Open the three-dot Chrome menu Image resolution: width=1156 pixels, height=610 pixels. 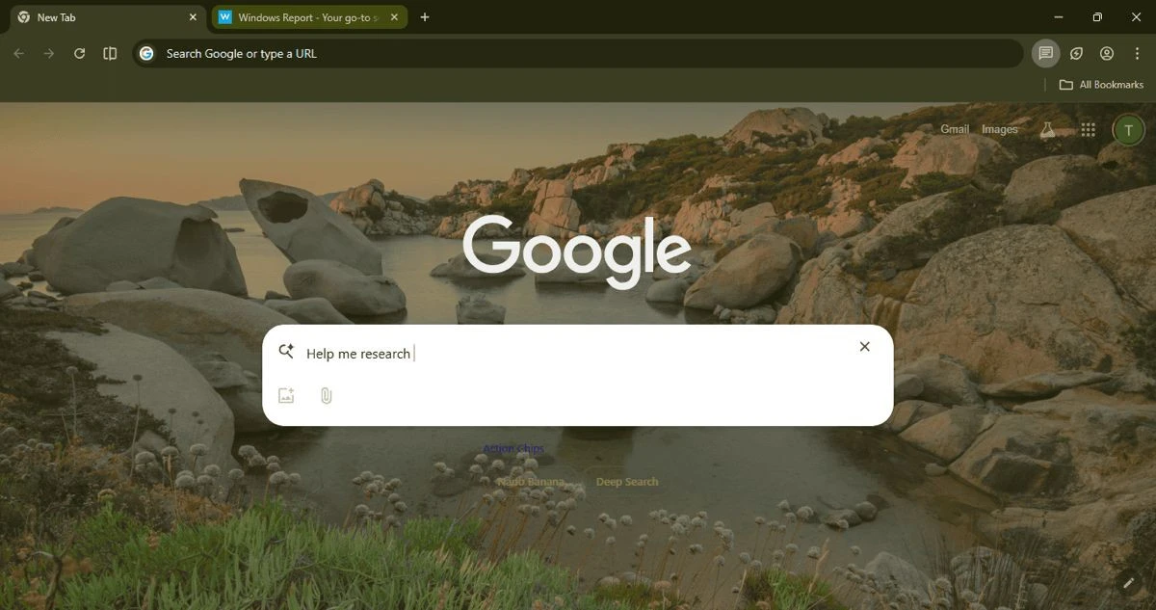click(x=1137, y=53)
